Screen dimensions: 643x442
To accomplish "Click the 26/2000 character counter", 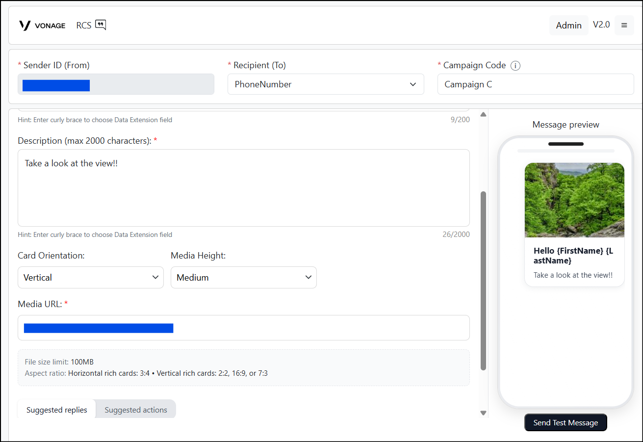I will tap(456, 234).
